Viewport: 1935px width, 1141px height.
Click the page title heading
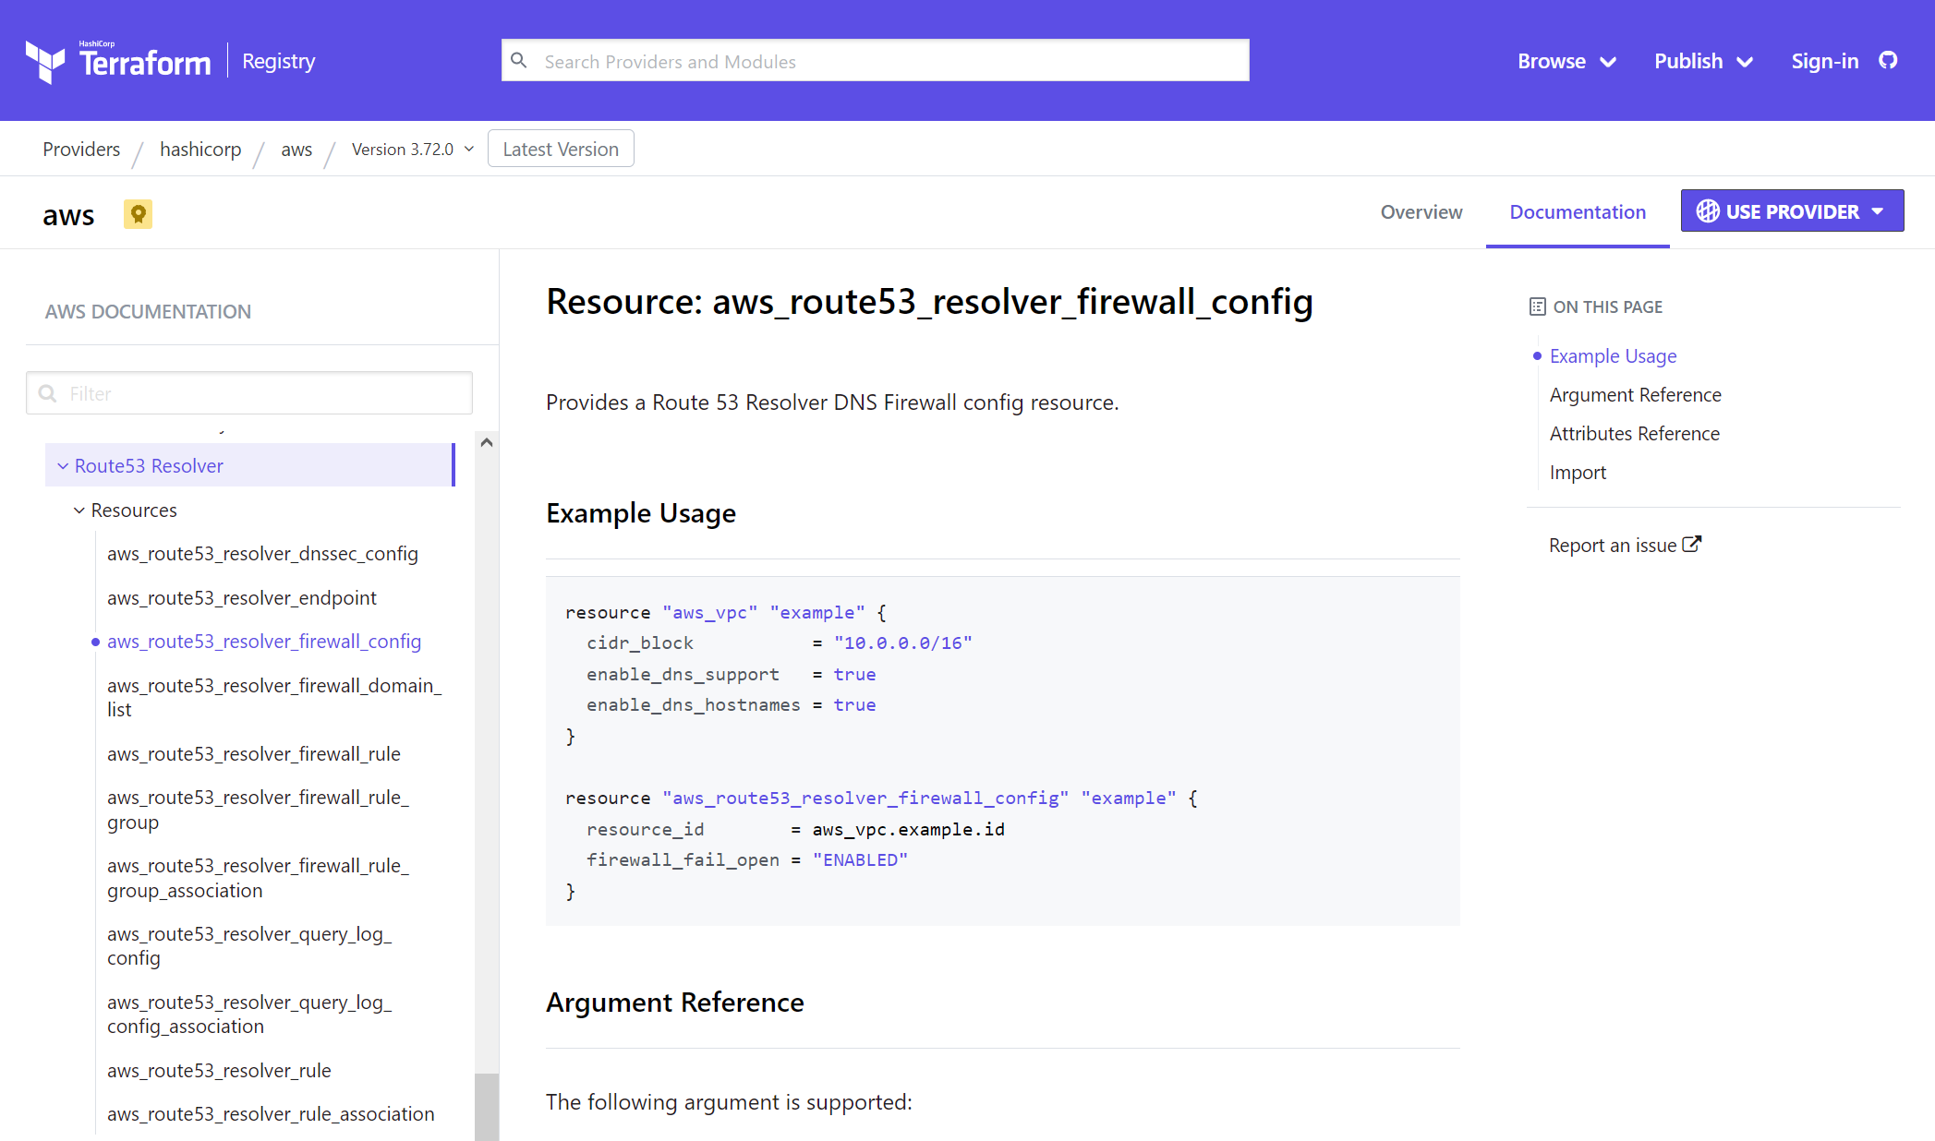point(929,302)
